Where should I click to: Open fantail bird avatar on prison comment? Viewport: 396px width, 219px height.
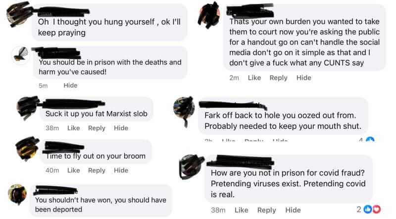point(21,55)
